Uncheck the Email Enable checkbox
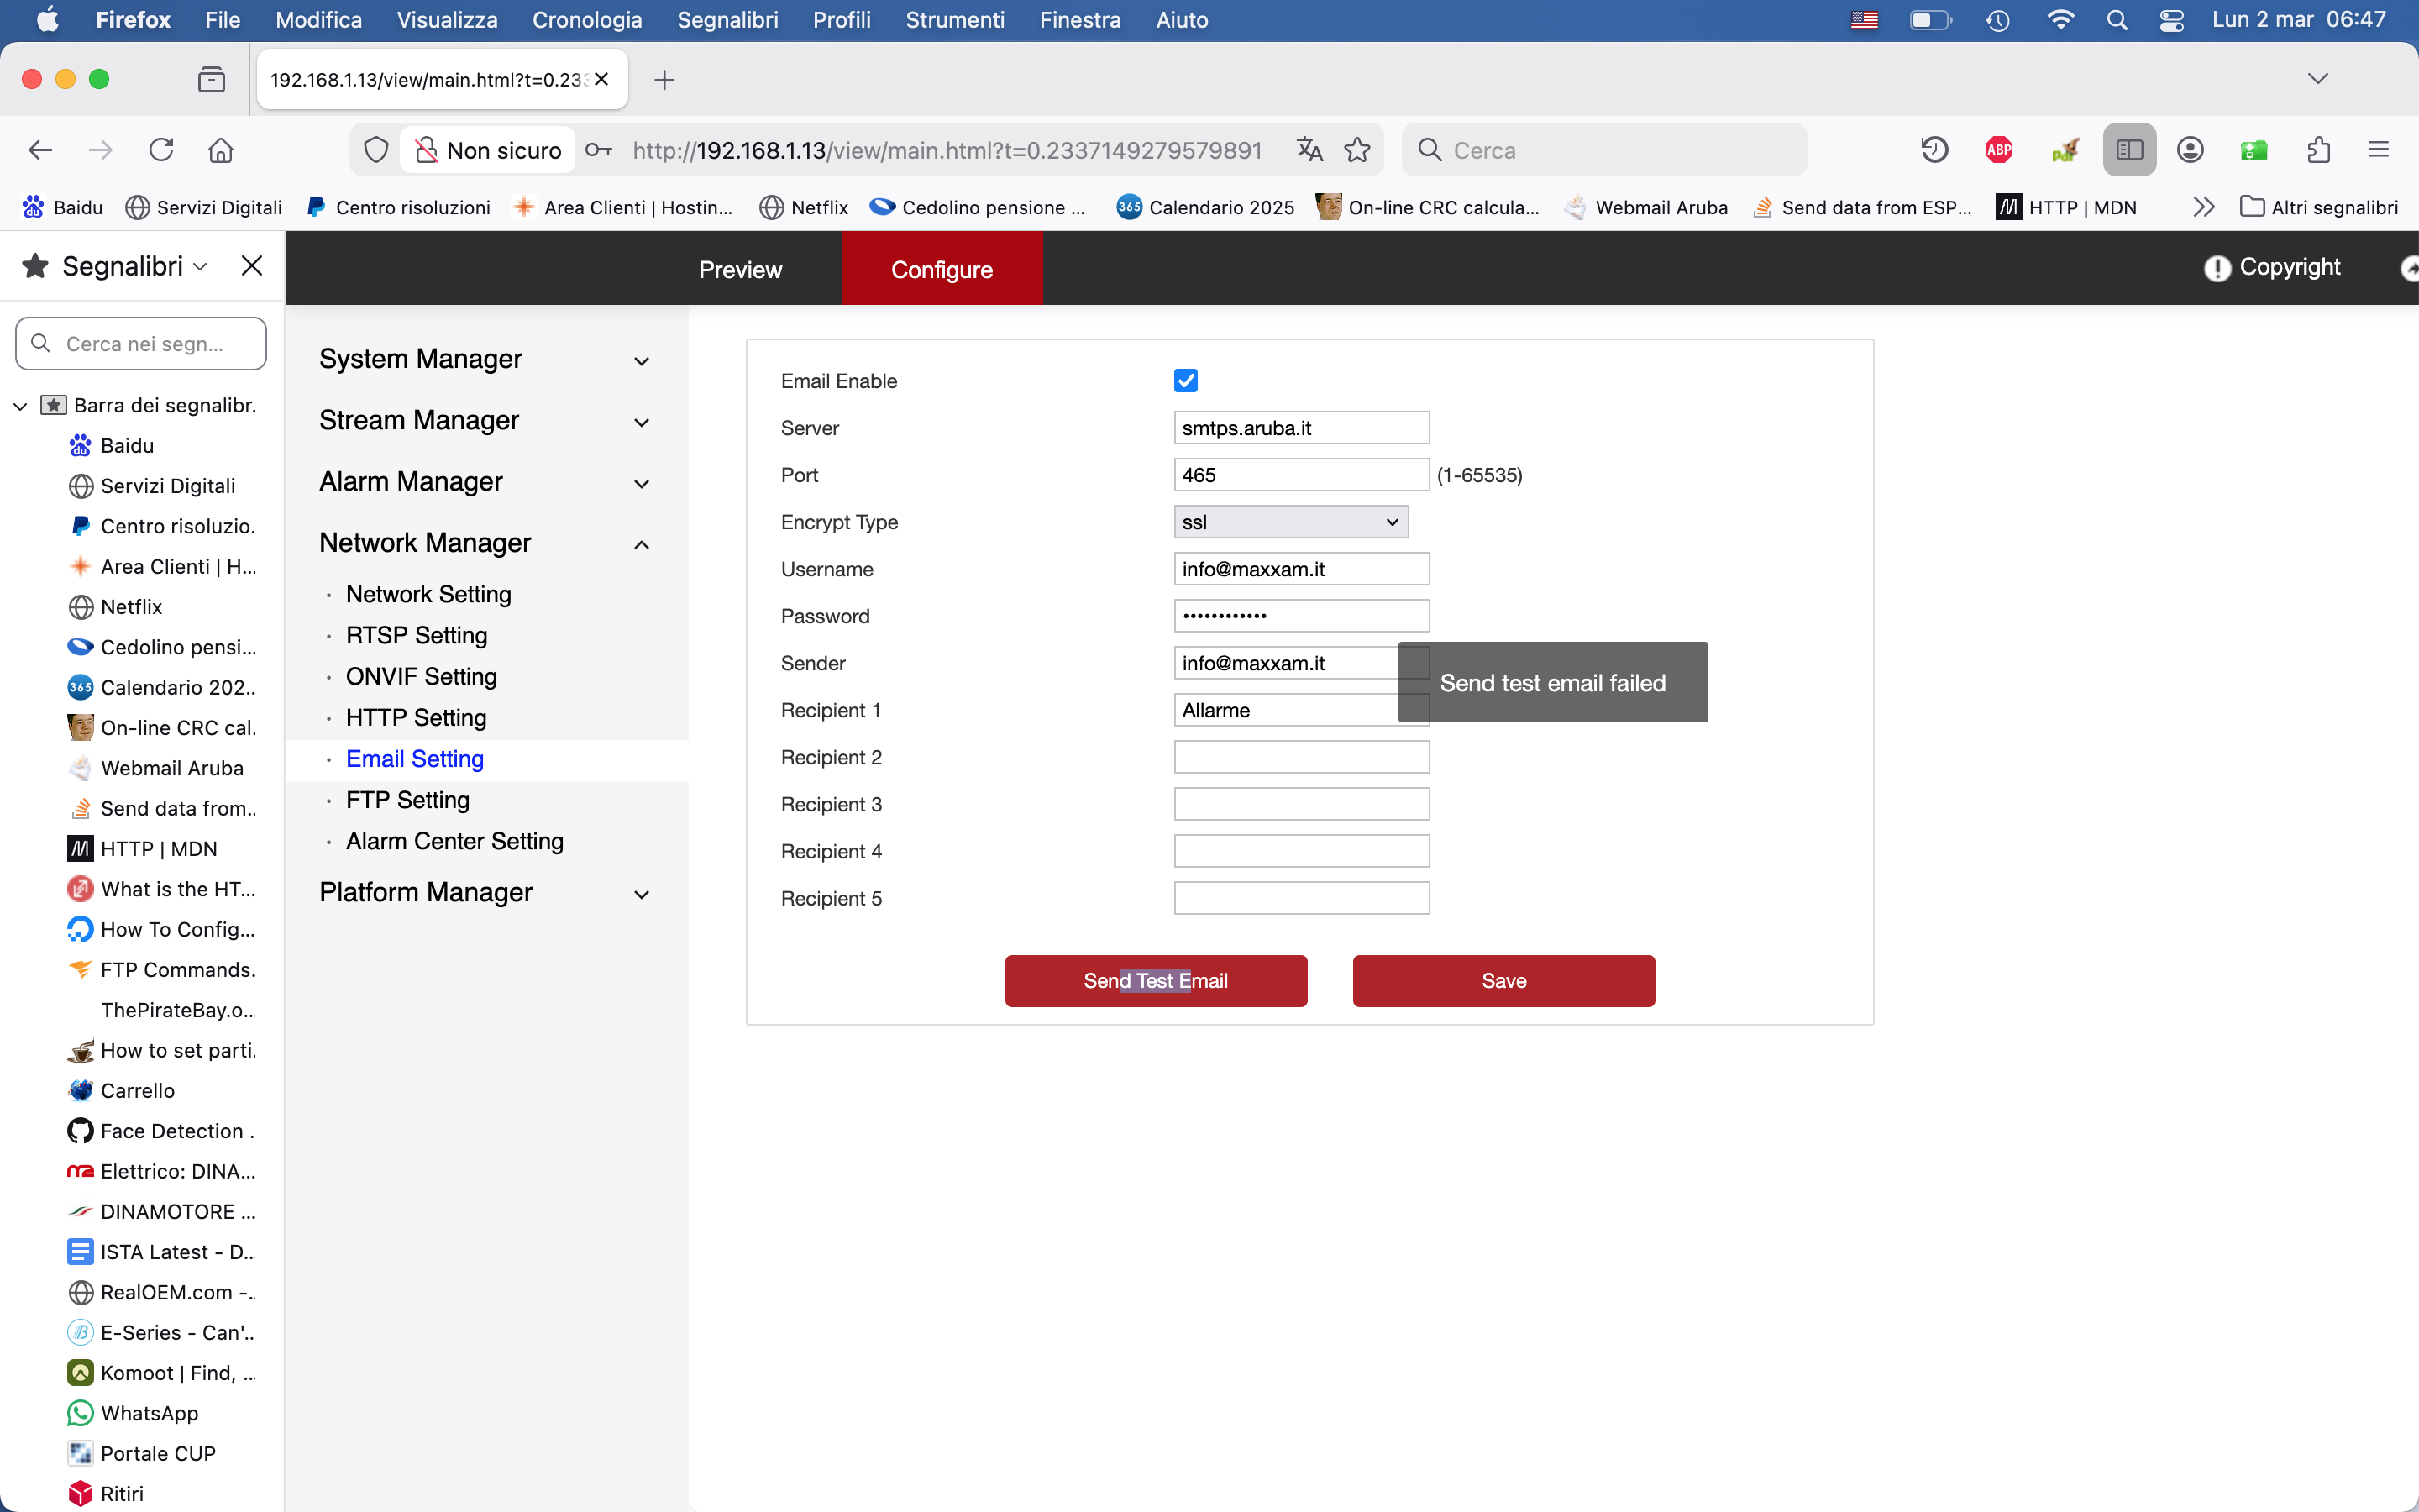2419x1512 pixels. pos(1185,381)
